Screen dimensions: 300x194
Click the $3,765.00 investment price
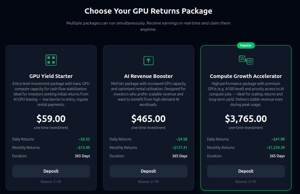tap(246, 119)
